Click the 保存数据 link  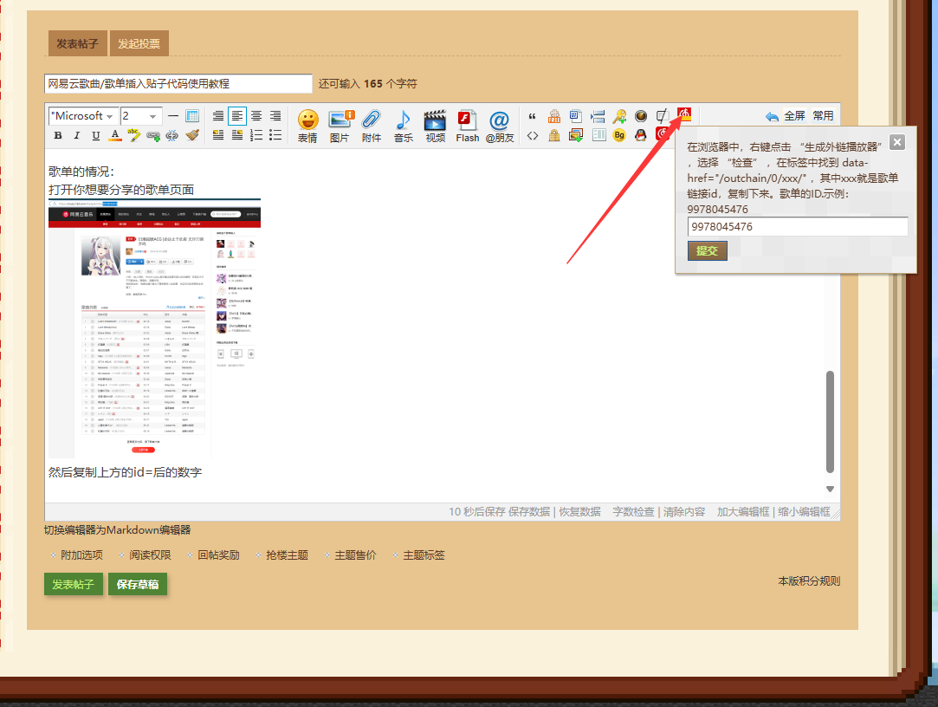(x=529, y=512)
